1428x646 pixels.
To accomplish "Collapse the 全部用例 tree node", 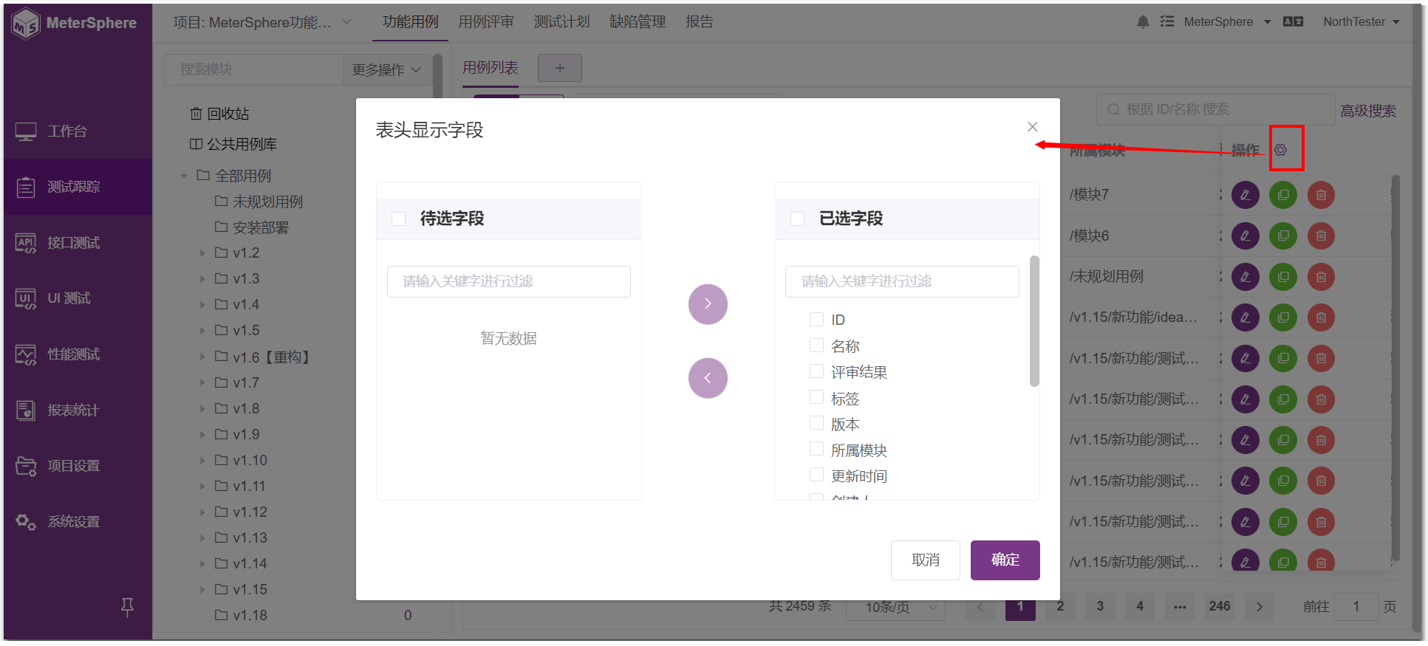I will coord(184,176).
